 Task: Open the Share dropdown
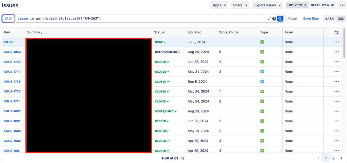[240, 5]
